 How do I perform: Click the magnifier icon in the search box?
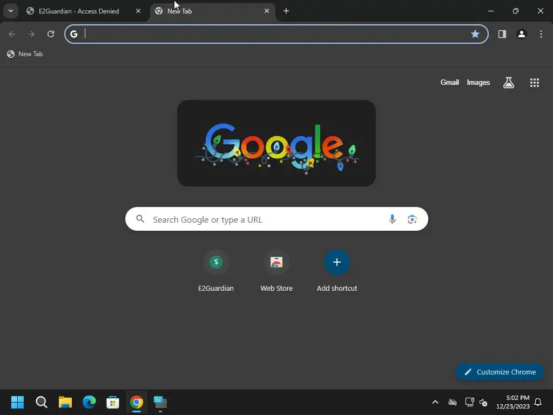pos(140,219)
